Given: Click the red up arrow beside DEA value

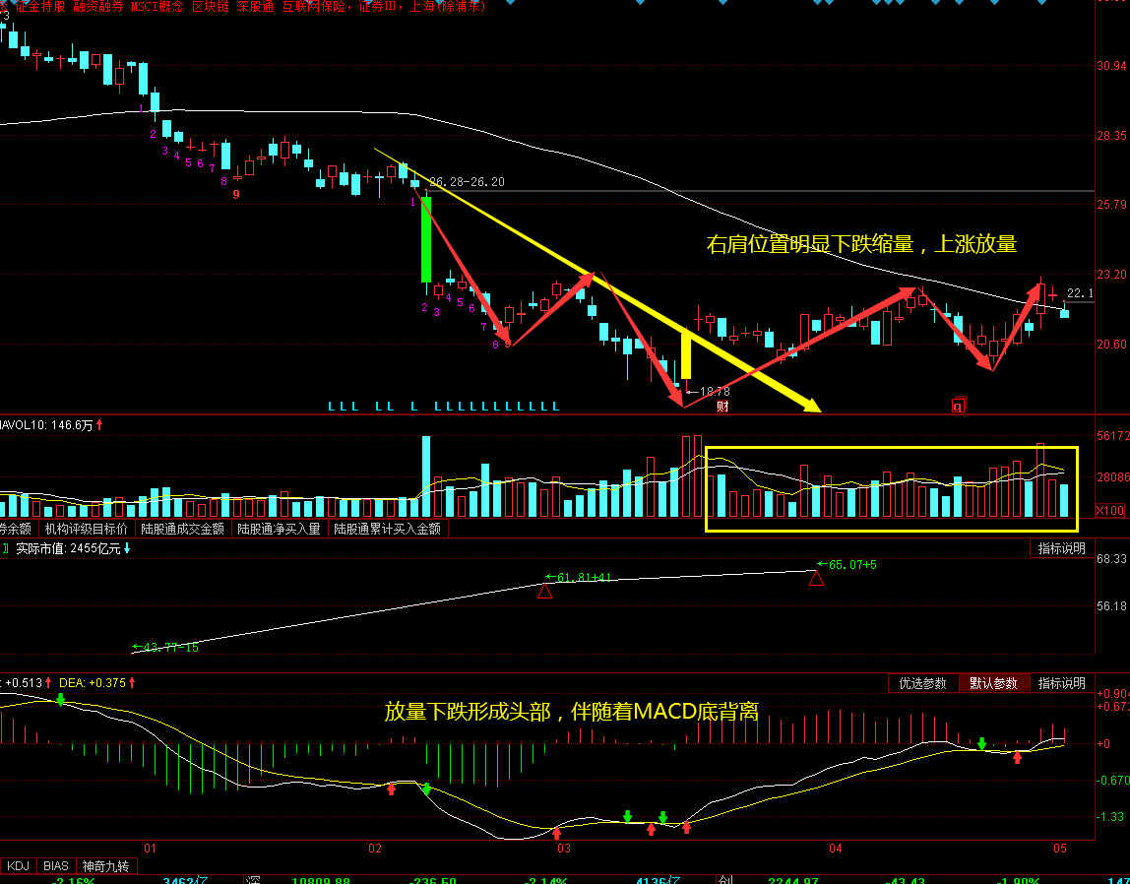Looking at the screenshot, I should coord(132,682).
